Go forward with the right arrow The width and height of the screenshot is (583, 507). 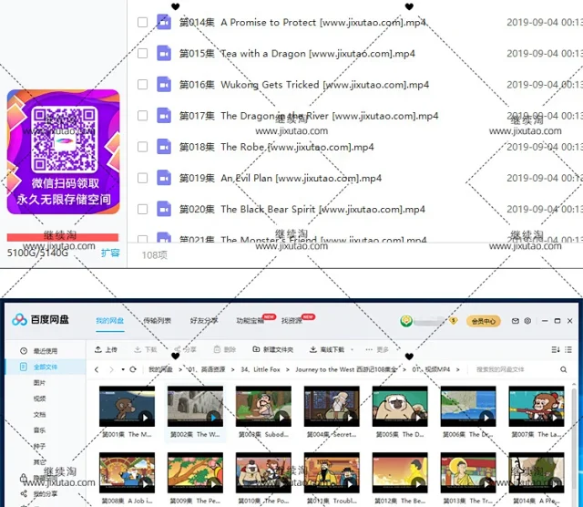coord(111,369)
